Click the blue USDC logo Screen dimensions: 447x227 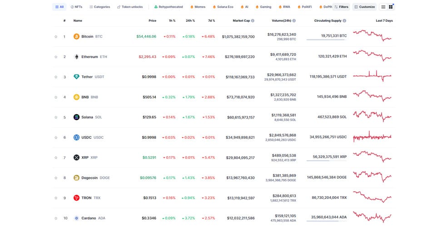[x=76, y=137]
